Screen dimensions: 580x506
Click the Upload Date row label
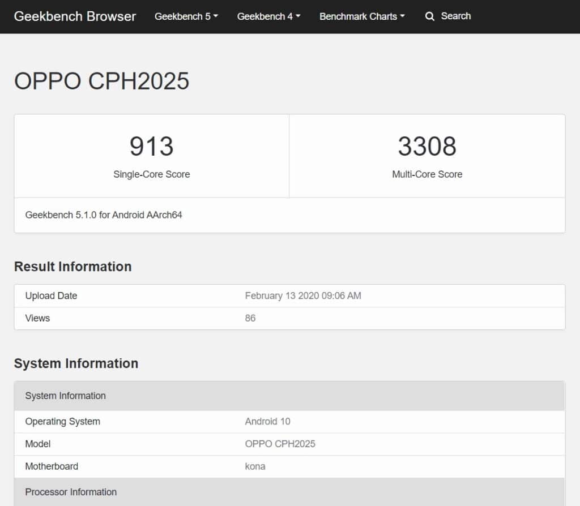pyautogui.click(x=51, y=295)
